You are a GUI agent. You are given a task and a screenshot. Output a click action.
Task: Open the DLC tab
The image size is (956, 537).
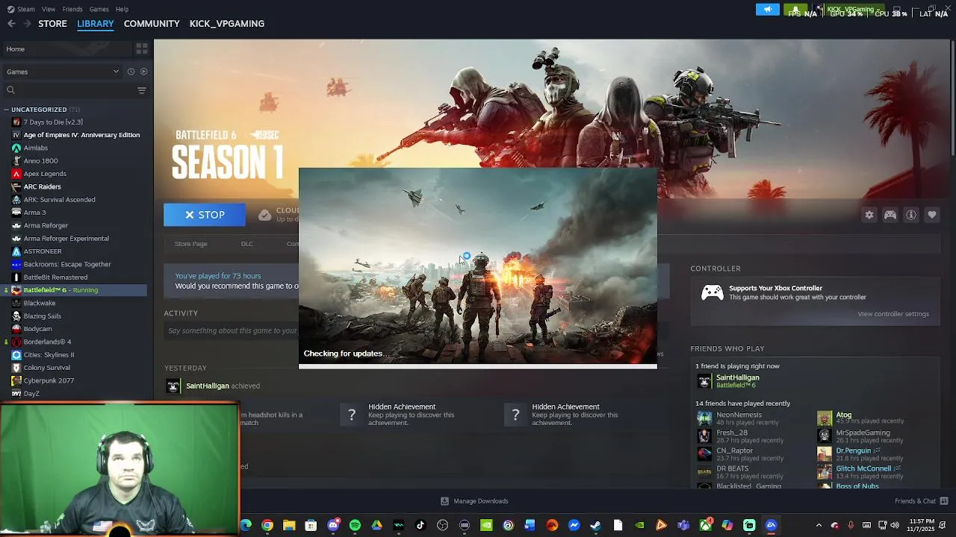click(x=247, y=244)
